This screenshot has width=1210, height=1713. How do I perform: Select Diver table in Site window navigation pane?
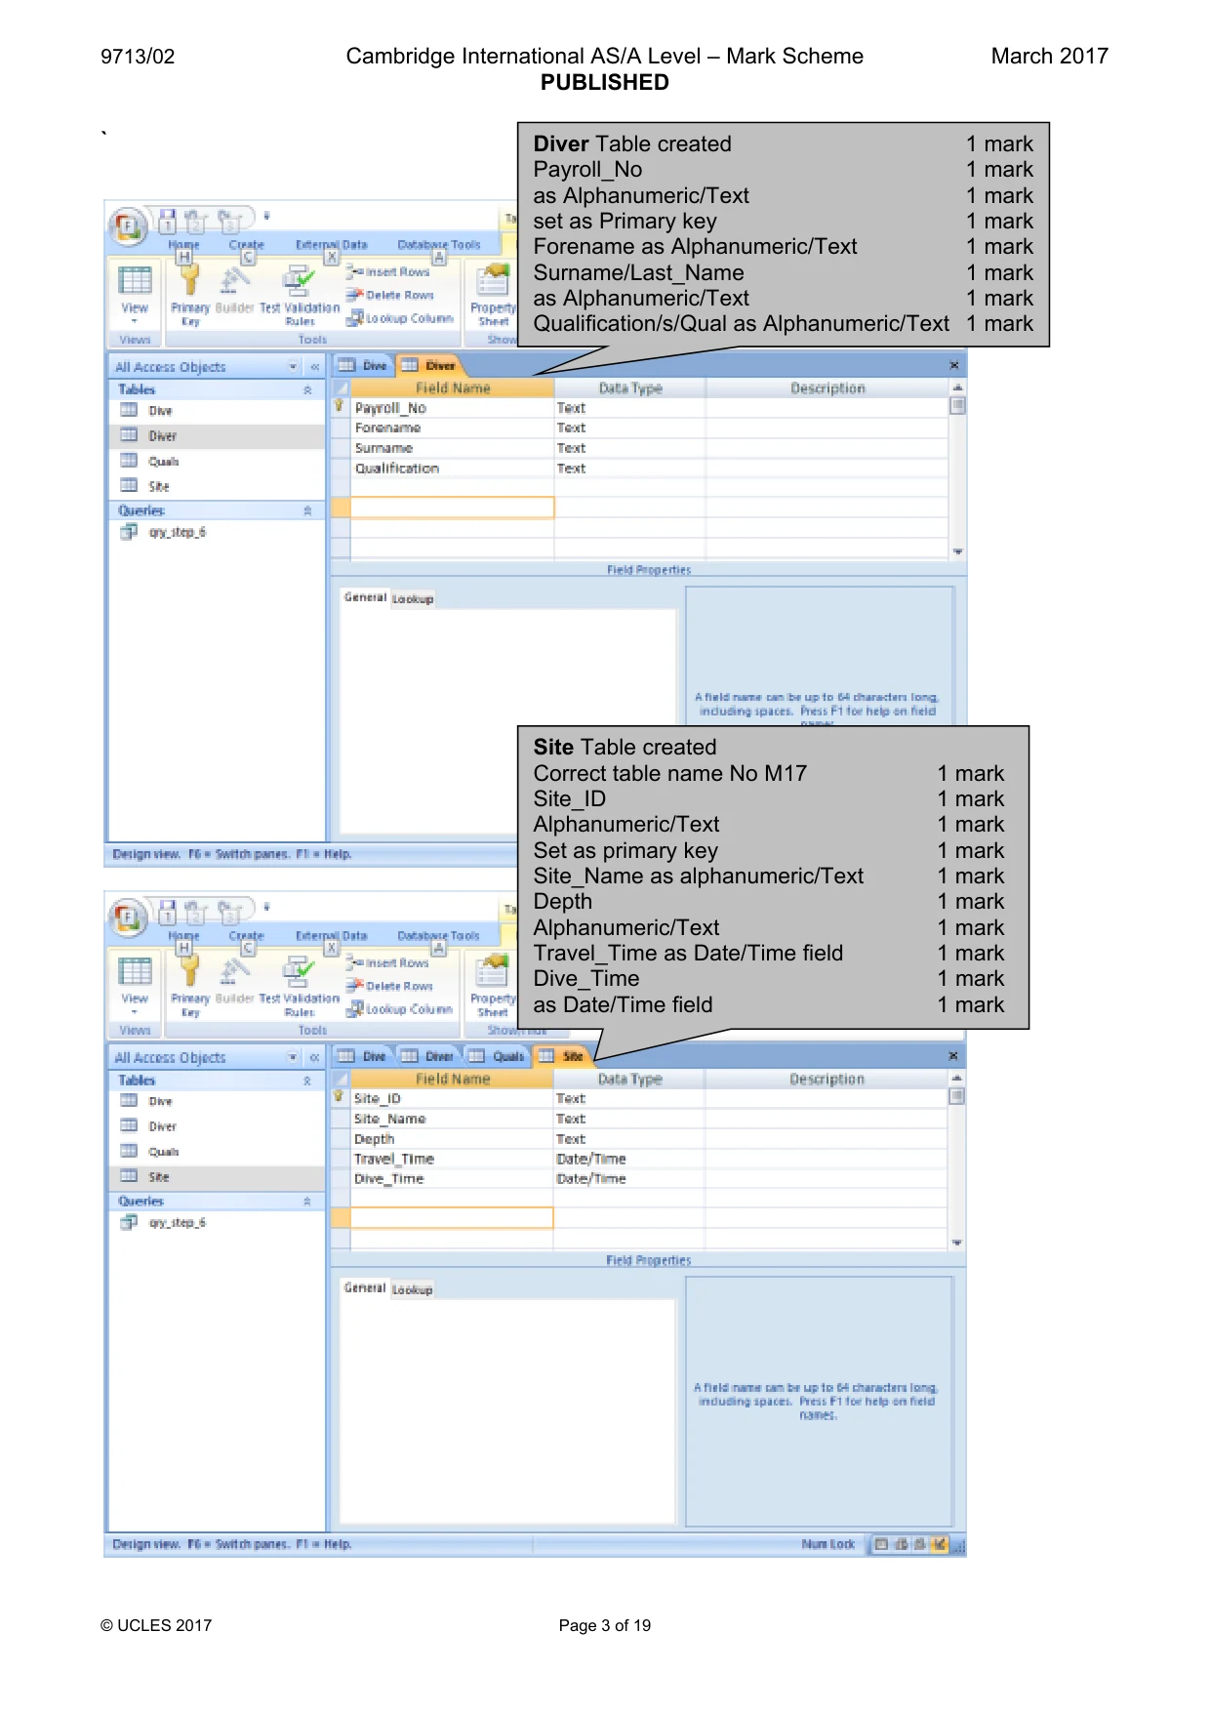coord(217,1126)
